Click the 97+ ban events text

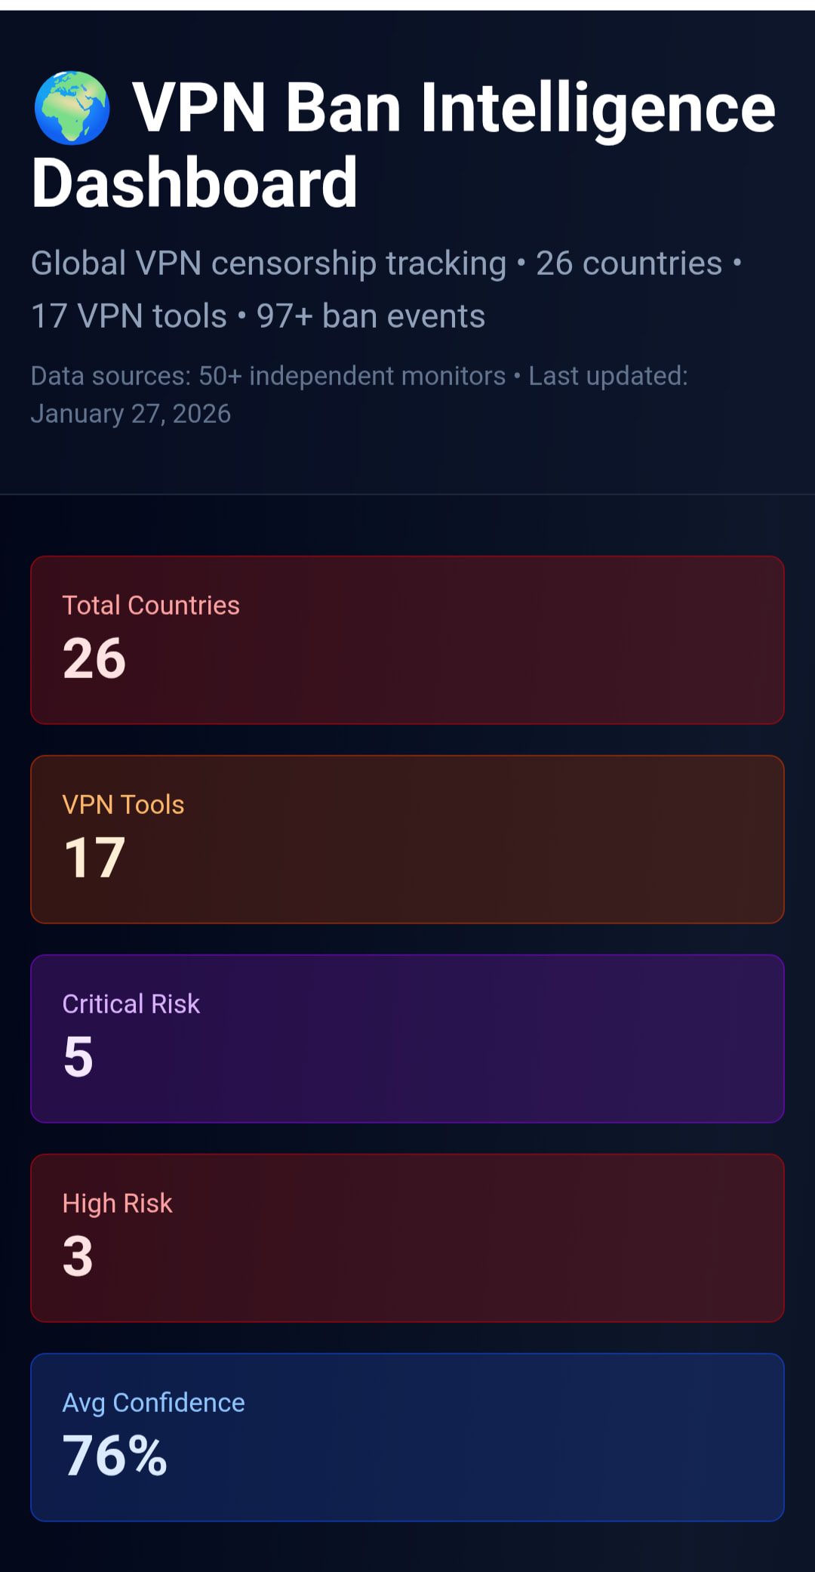coord(371,316)
